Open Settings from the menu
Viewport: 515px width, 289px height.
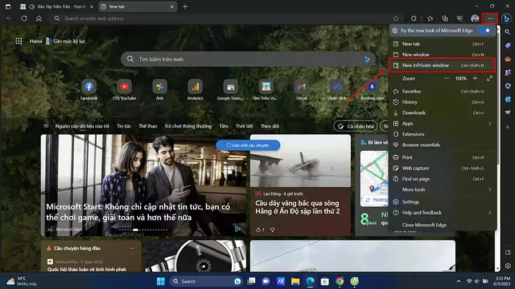point(442,202)
